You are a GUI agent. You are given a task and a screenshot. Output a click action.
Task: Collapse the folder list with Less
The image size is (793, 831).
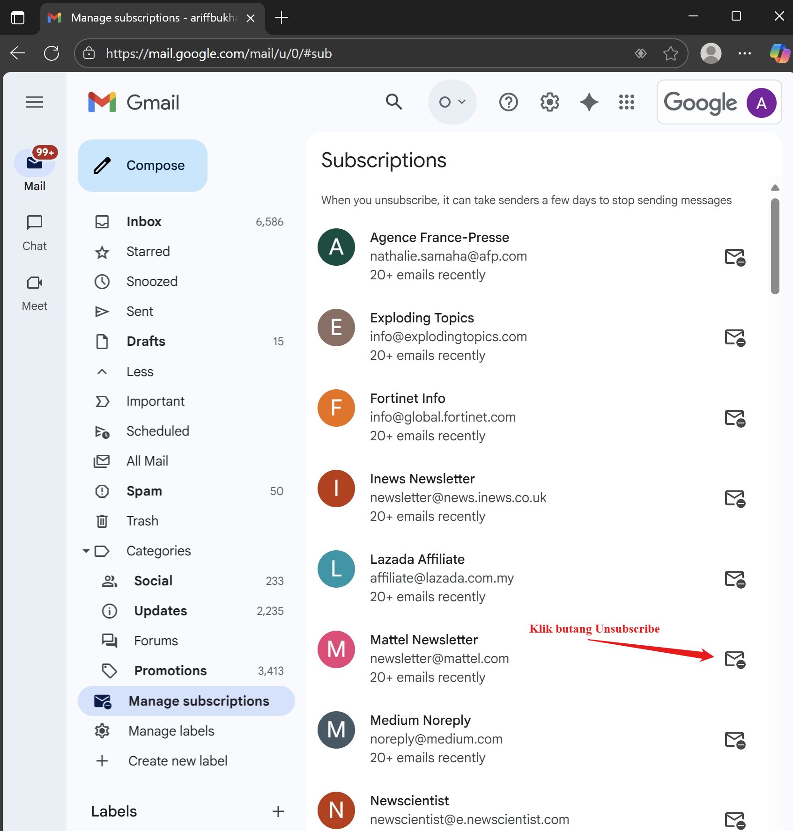tap(186, 372)
